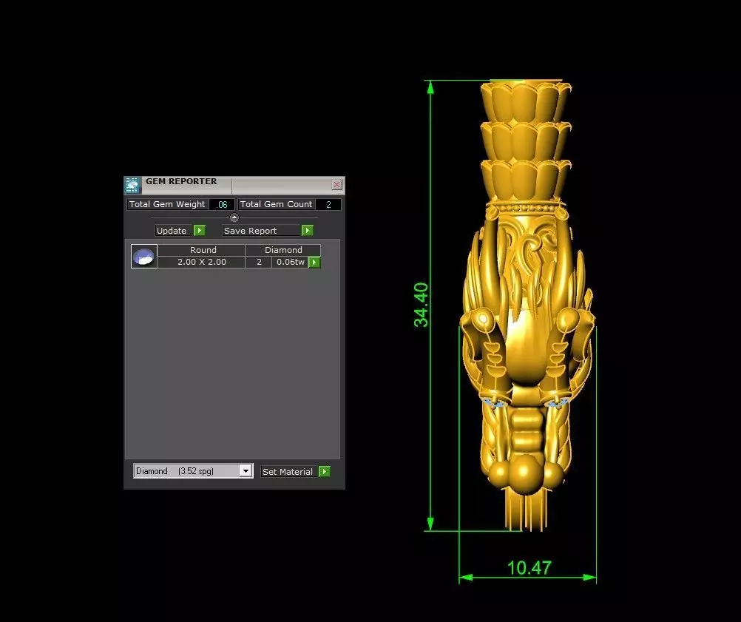Select the gold dragon head 3D model

527,305
